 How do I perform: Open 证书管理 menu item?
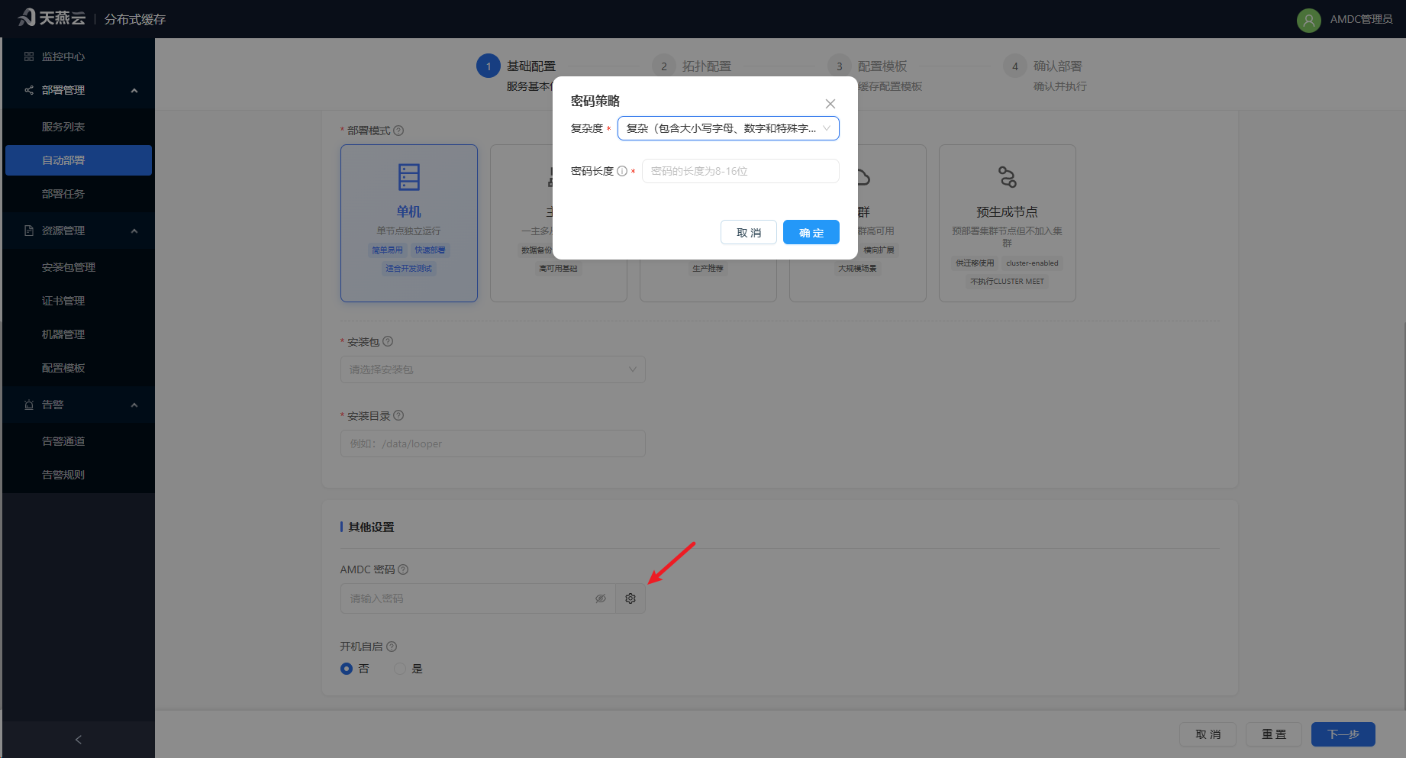tap(79, 301)
